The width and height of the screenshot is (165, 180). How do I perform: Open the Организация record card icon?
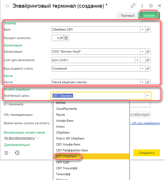(x=148, y=52)
